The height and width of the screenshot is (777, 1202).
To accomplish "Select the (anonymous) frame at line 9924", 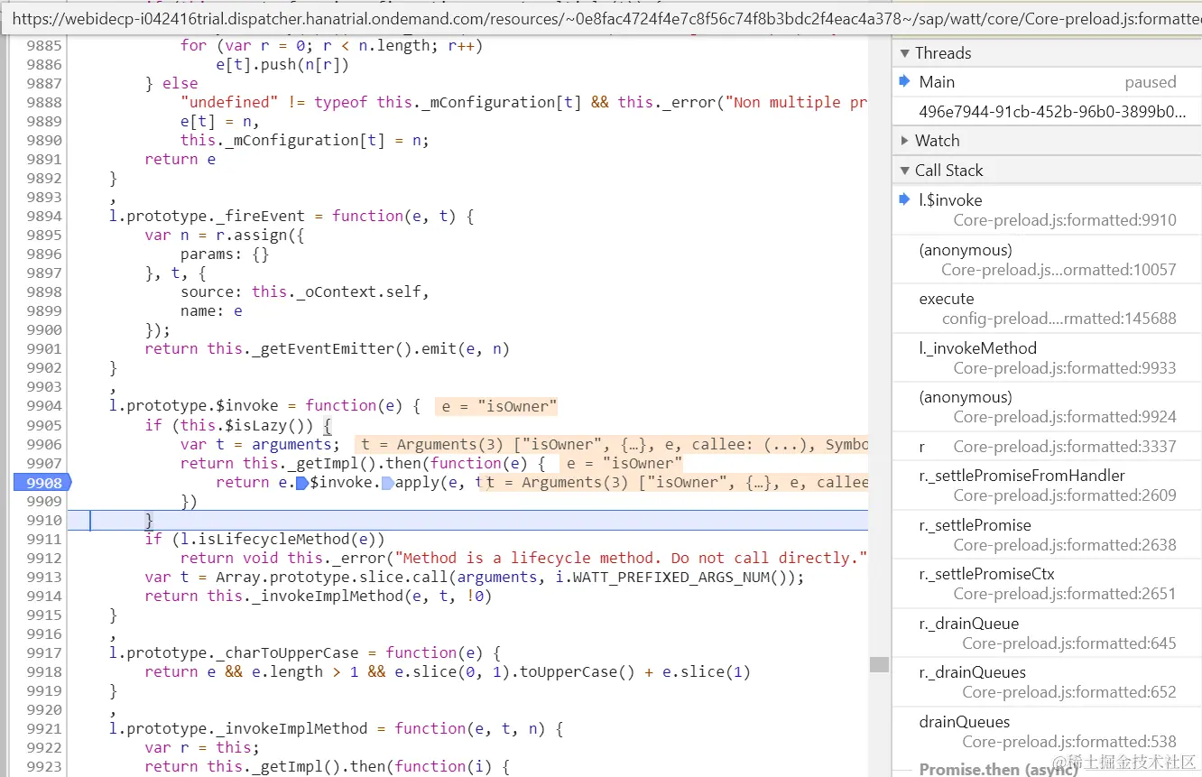I will click(x=1047, y=407).
